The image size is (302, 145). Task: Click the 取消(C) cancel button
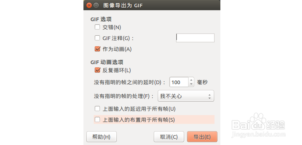click(x=169, y=137)
